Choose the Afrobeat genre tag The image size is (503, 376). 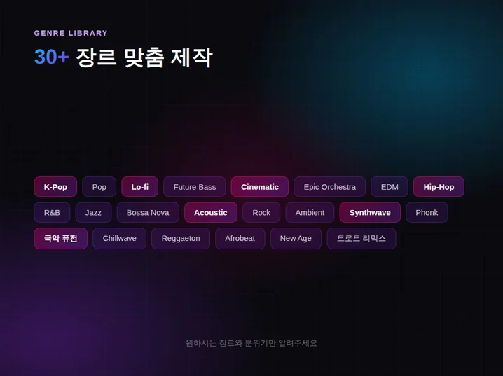click(x=240, y=239)
